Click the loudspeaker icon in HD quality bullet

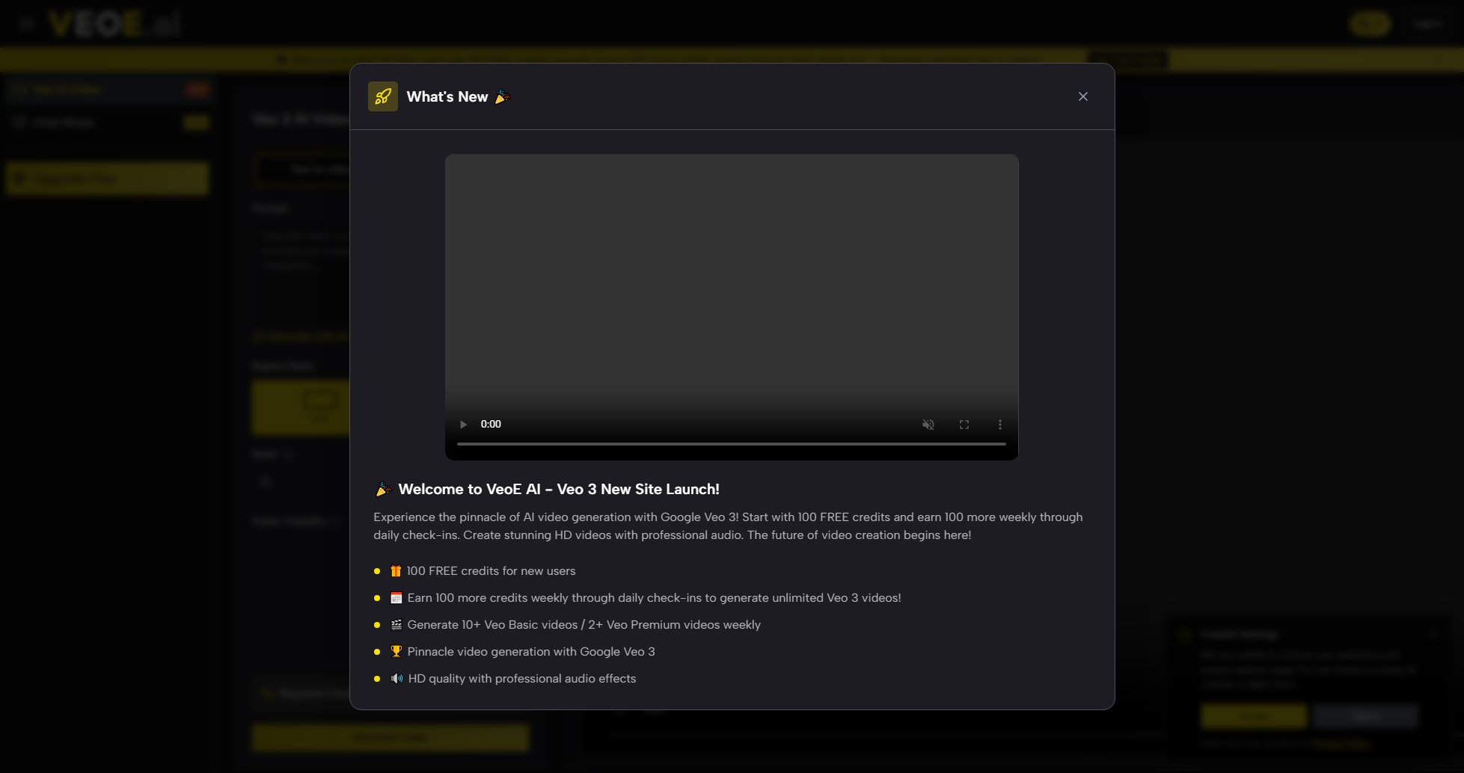click(396, 679)
